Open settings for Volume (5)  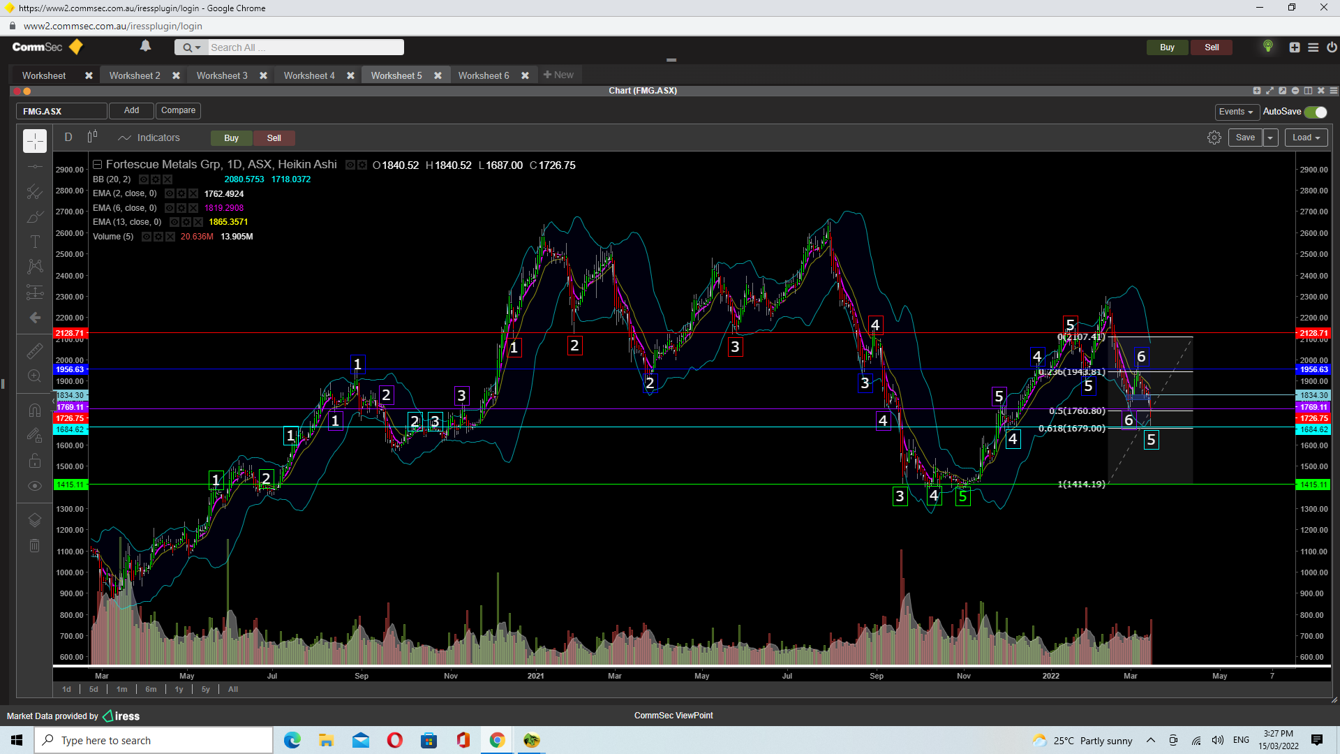(158, 237)
